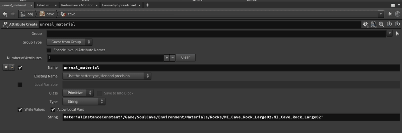Open the Houdini H presets menu
This screenshot has height=133, width=402.
click(x=374, y=24)
